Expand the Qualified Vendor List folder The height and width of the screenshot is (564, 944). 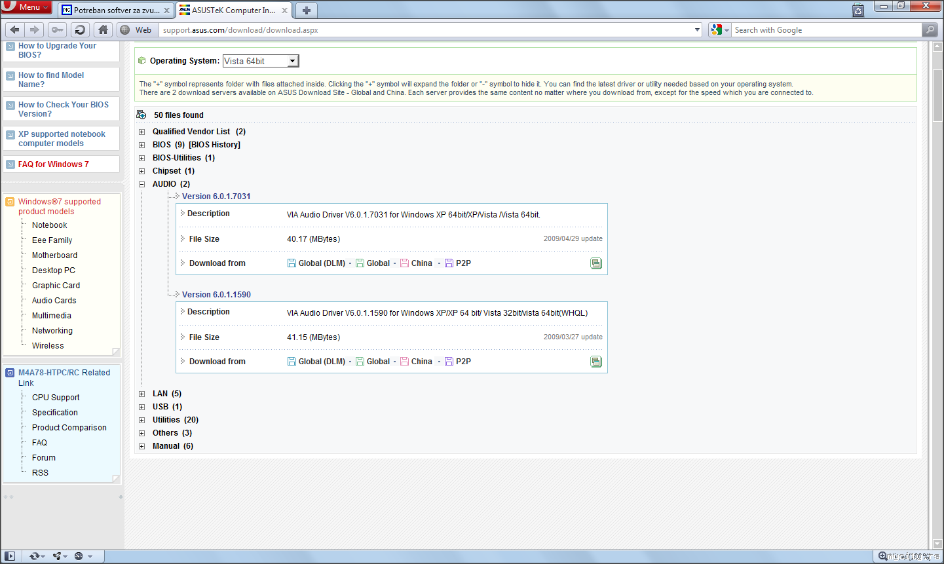[142, 132]
